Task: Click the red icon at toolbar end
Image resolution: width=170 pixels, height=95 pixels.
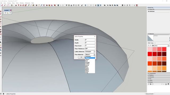Action: [137, 5]
